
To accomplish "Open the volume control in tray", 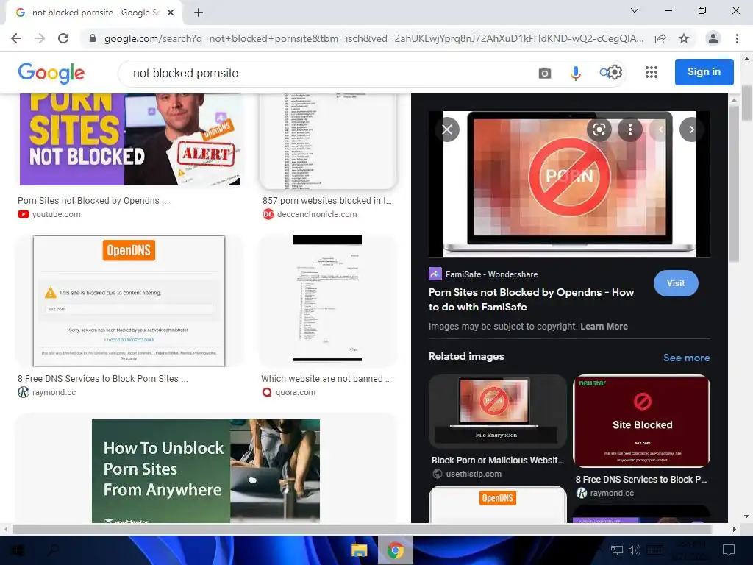I will tap(634, 550).
